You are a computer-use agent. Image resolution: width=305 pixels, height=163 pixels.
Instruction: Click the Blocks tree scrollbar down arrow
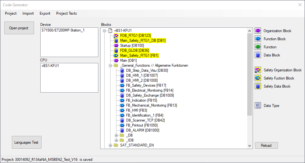point(249,146)
